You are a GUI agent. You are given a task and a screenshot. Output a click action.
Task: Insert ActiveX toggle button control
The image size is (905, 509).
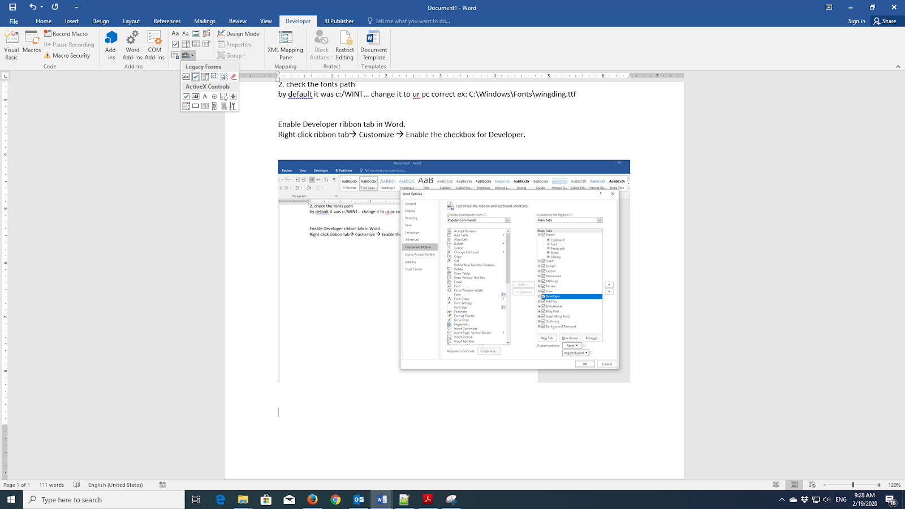coord(223,106)
